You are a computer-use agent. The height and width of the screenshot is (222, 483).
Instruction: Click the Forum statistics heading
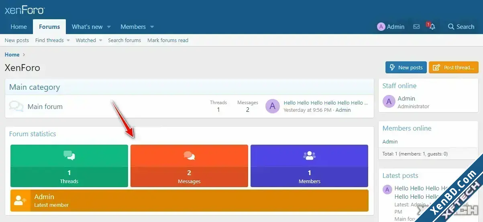pyautogui.click(x=33, y=134)
